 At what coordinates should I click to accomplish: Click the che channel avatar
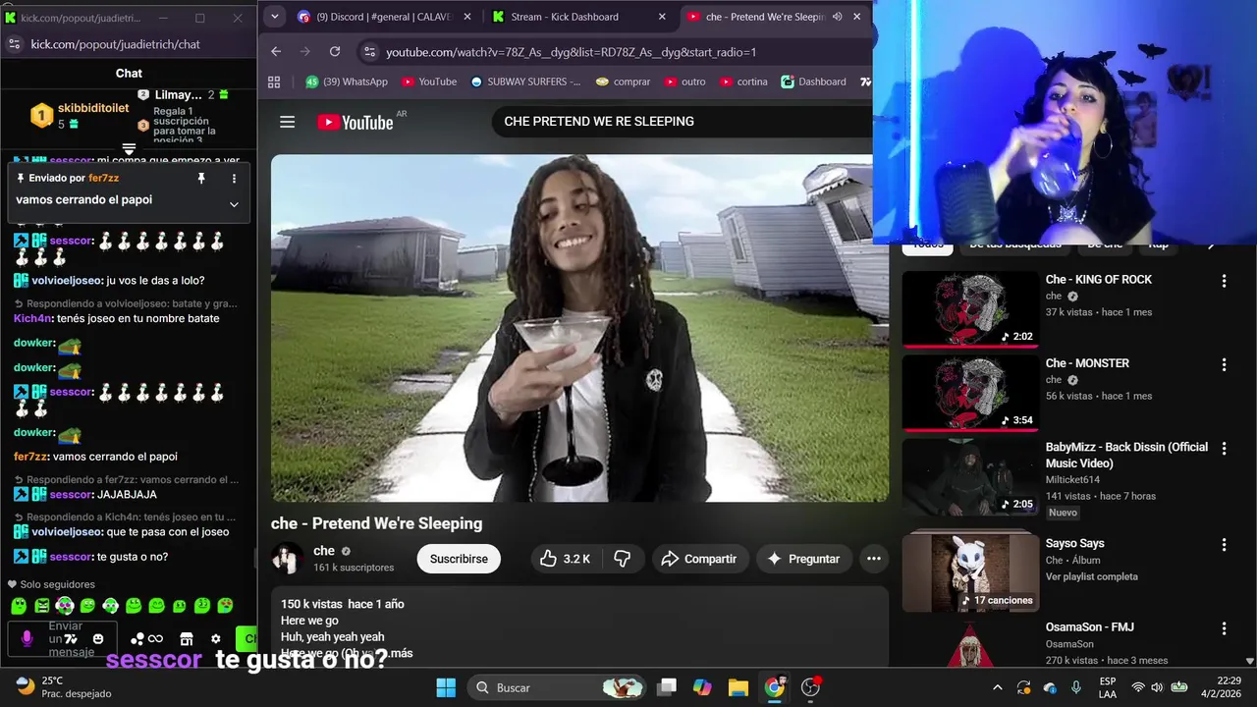click(x=288, y=559)
